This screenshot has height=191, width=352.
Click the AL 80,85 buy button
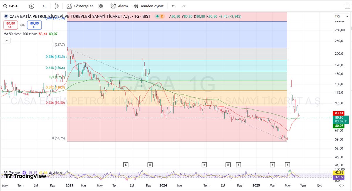coord(34,25)
